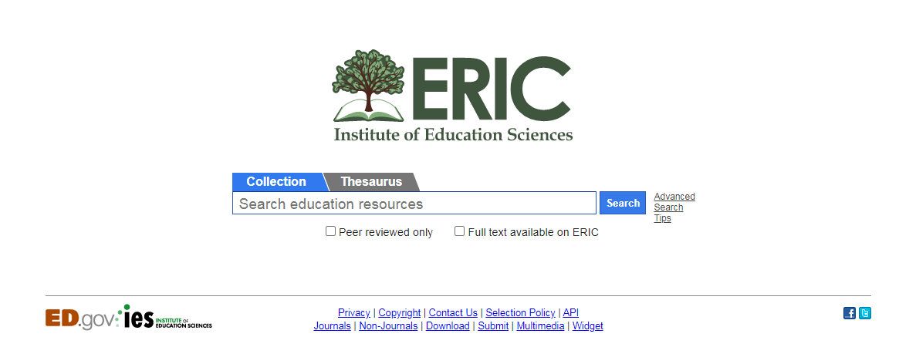
Task: Go to the Contact Us page
Action: [453, 313]
